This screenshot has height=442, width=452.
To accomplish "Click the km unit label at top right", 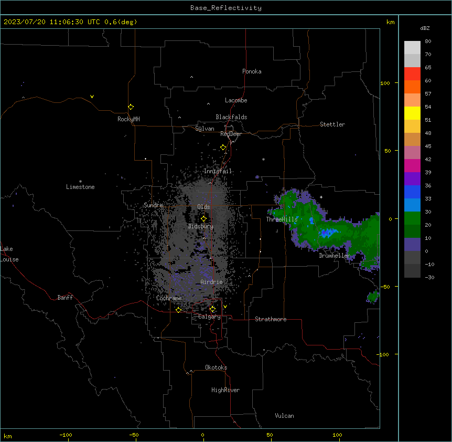I will point(390,22).
